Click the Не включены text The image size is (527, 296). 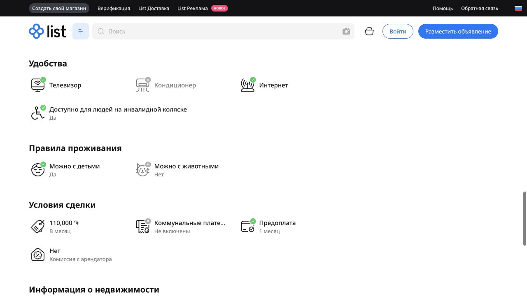(172, 231)
